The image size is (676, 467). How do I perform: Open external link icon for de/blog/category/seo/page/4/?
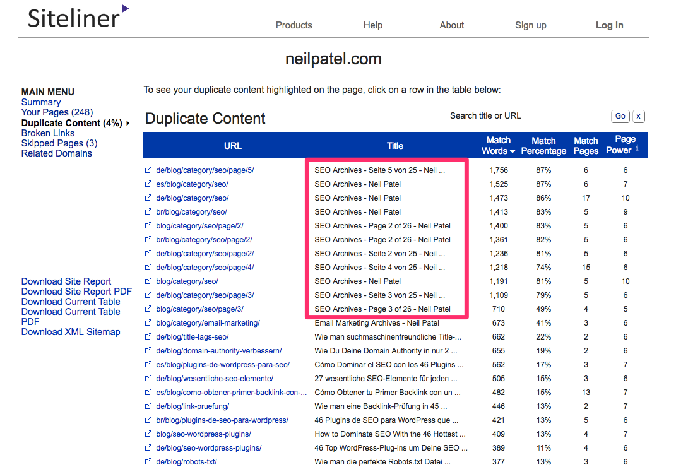tap(148, 267)
